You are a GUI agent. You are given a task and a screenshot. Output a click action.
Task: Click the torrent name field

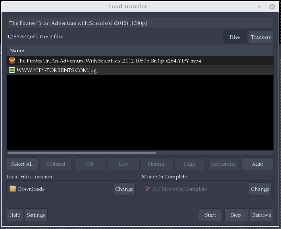pyautogui.click(x=140, y=23)
